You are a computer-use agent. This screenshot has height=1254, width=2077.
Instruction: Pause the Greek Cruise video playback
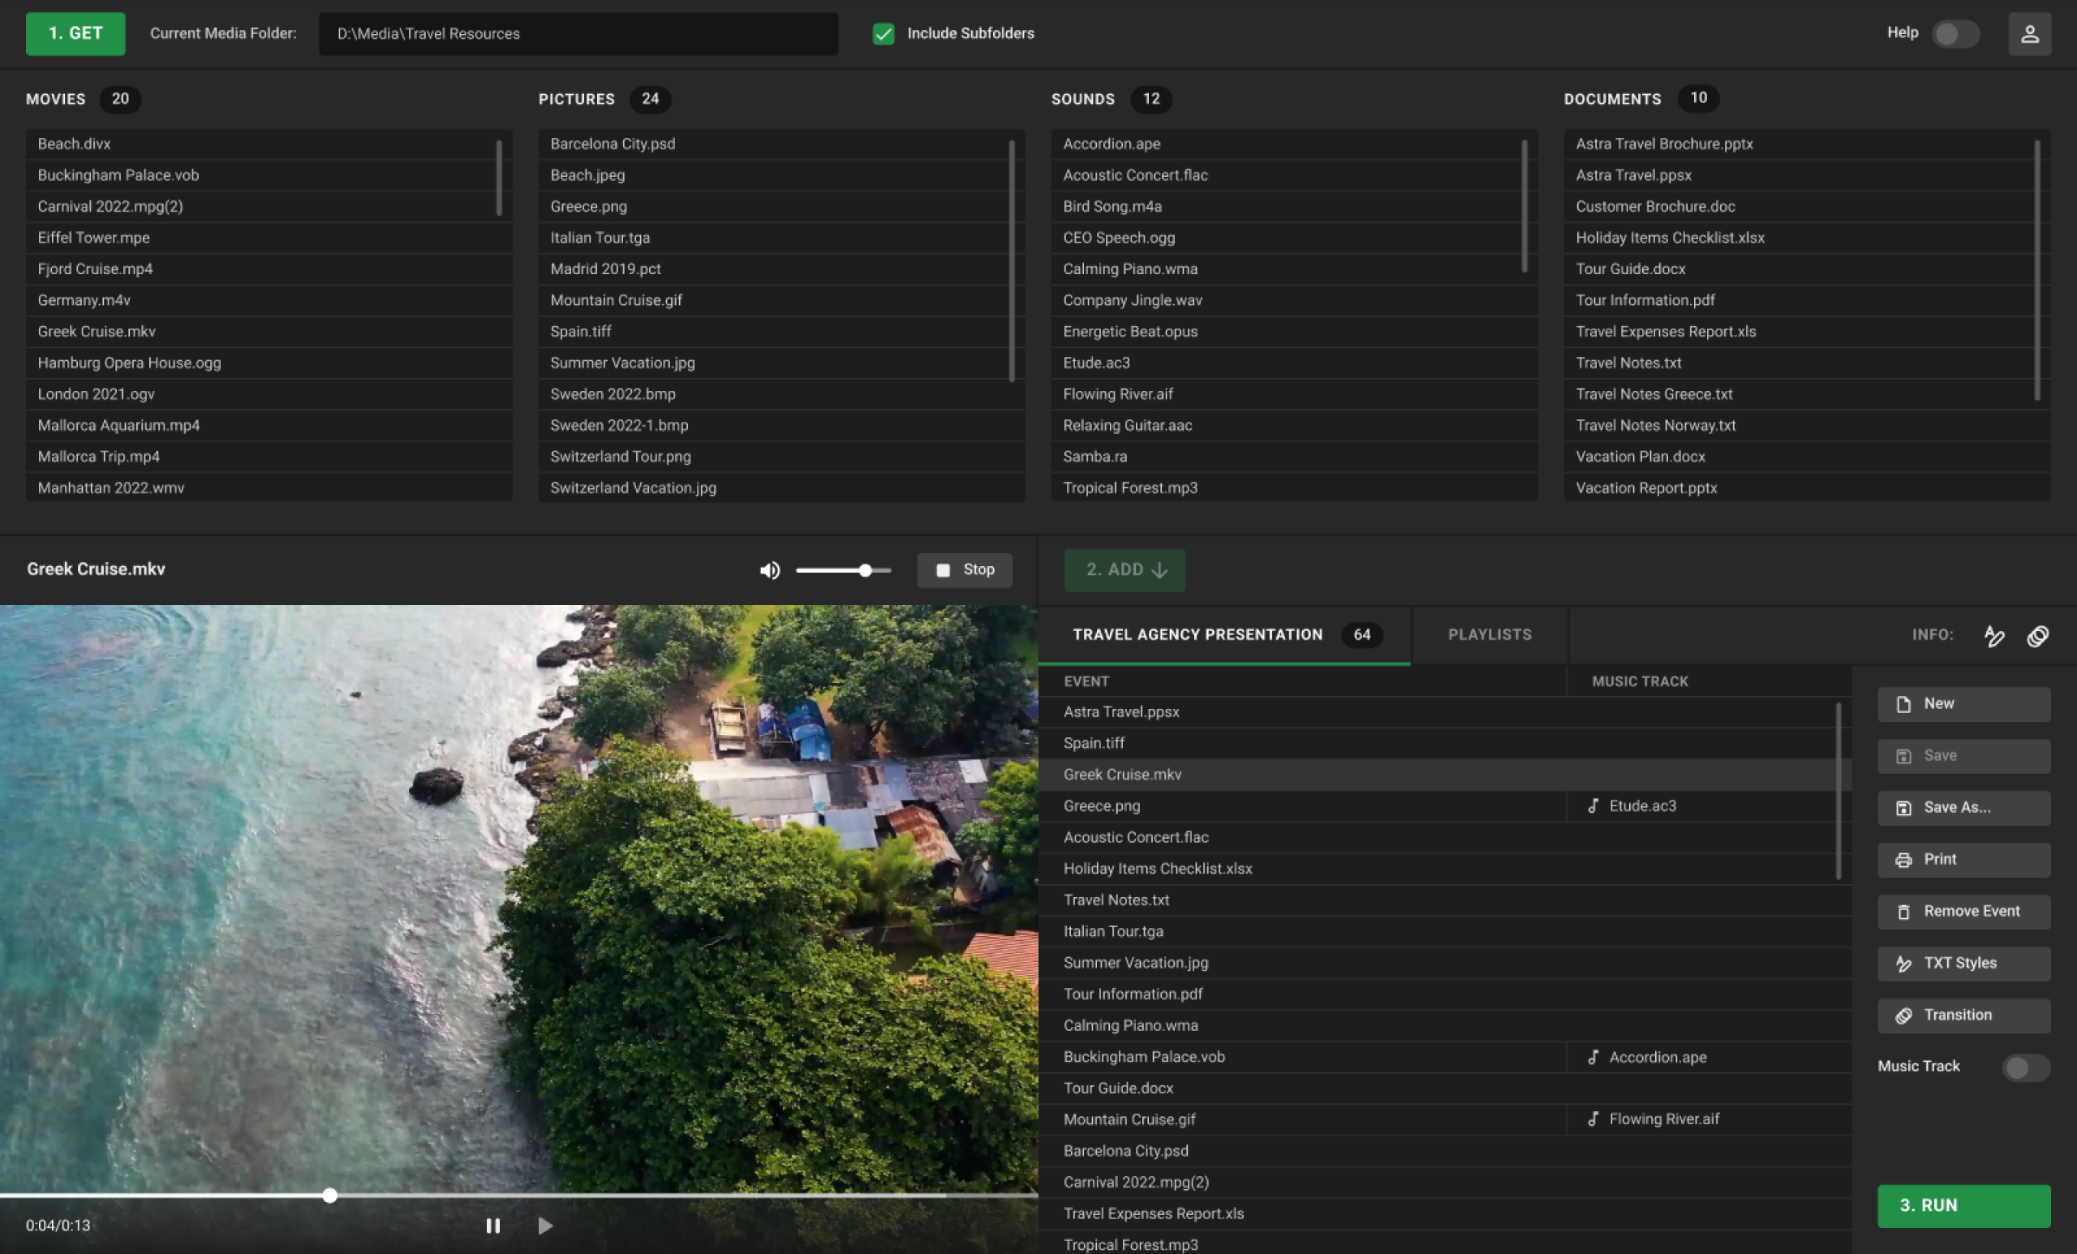click(x=493, y=1226)
